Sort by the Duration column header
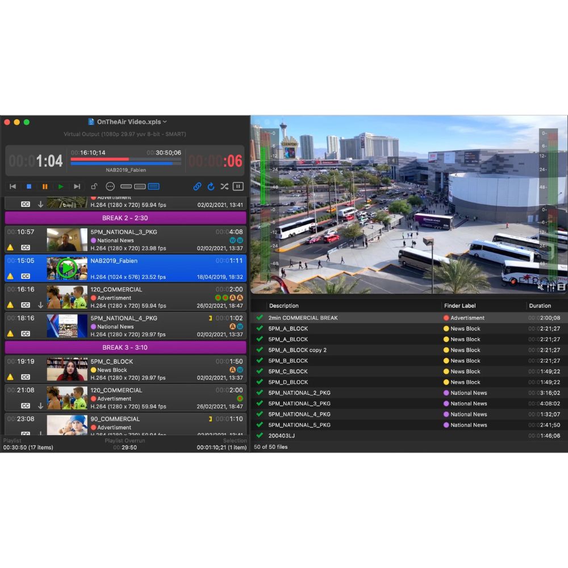Image resolution: width=568 pixels, height=568 pixels. [540, 306]
